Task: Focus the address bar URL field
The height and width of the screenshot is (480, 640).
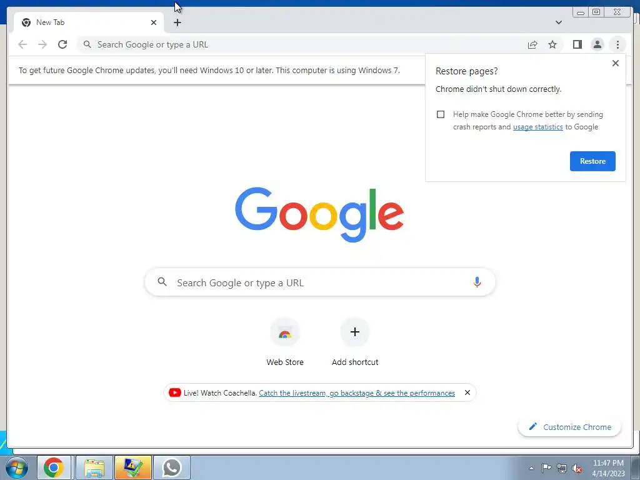Action: (x=302, y=44)
